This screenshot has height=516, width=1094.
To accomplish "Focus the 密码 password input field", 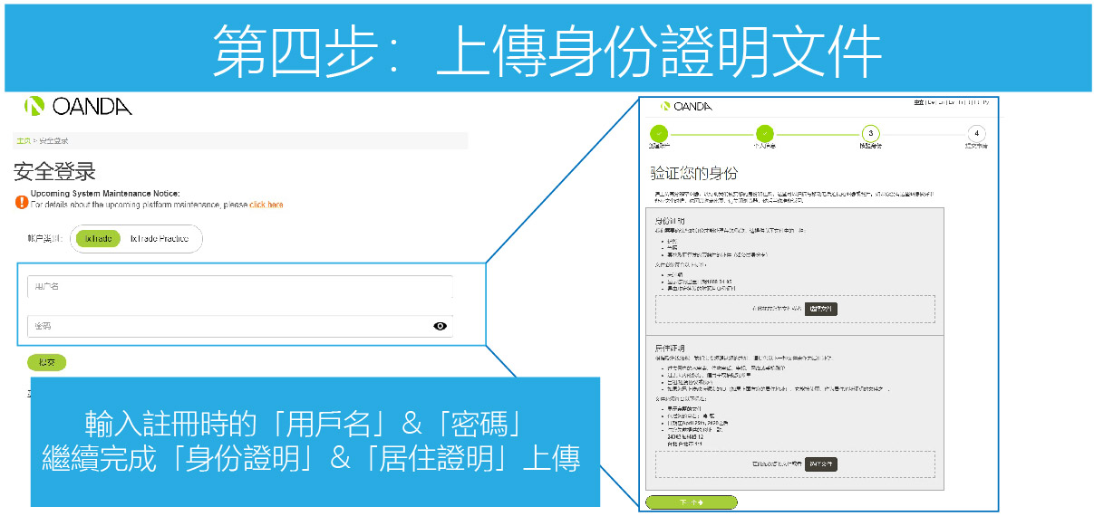I will pyautogui.click(x=239, y=326).
